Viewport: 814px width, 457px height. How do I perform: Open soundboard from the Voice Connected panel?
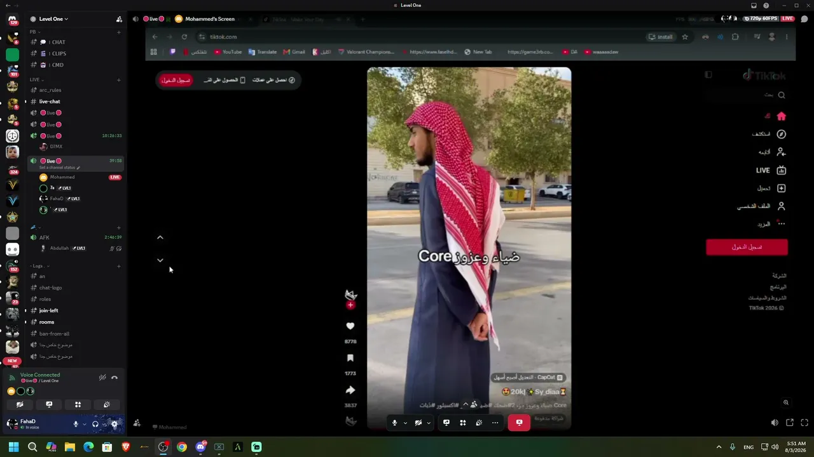(x=107, y=404)
